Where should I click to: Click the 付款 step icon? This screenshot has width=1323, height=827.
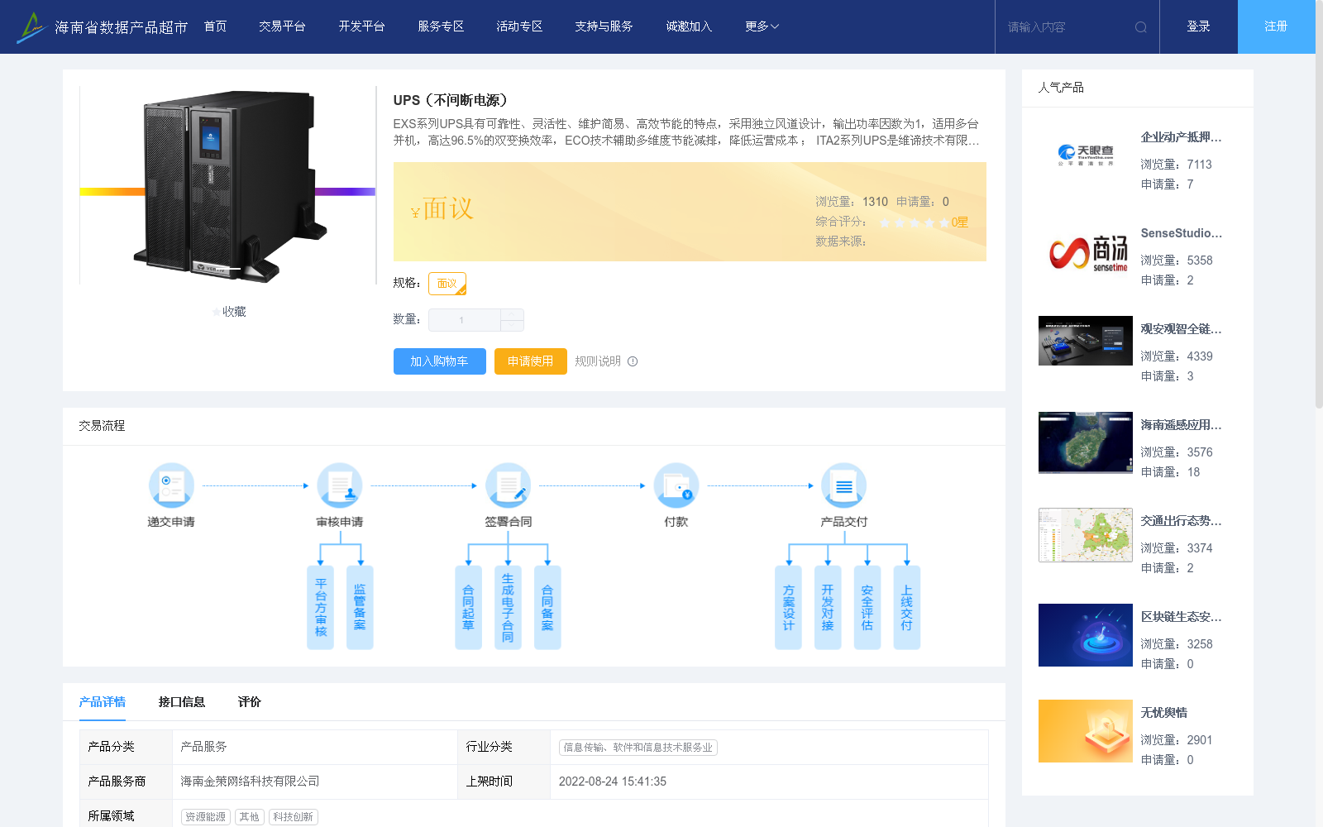pos(676,485)
